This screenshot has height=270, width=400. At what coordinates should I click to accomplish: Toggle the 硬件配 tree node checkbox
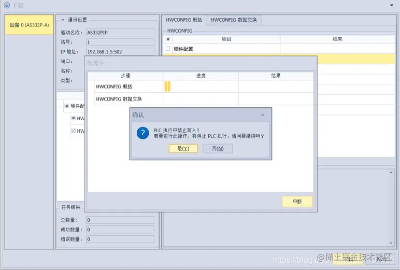tap(67, 106)
